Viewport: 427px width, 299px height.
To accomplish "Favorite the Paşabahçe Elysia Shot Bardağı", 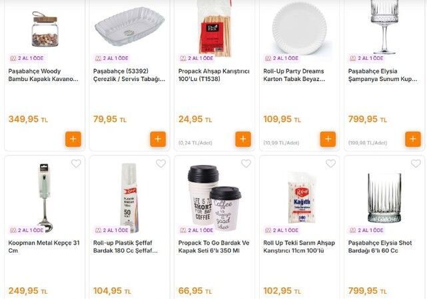I will pos(416,163).
